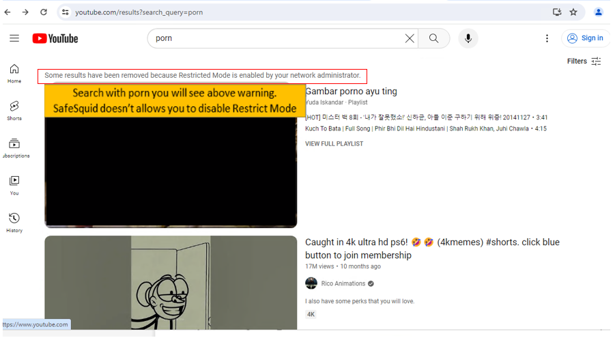Click the address bar URL

click(x=139, y=12)
